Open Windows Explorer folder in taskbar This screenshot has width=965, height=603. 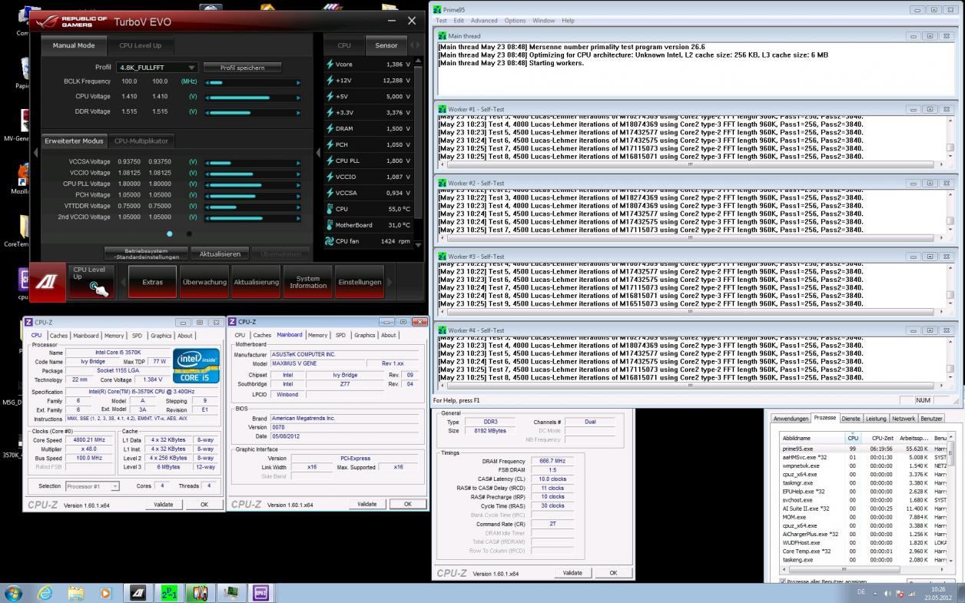tap(76, 593)
